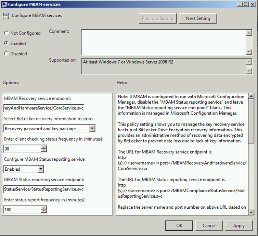Viewport: 258px width, 236px height.
Task: Confirm with the OK button
Action: [x=179, y=225]
